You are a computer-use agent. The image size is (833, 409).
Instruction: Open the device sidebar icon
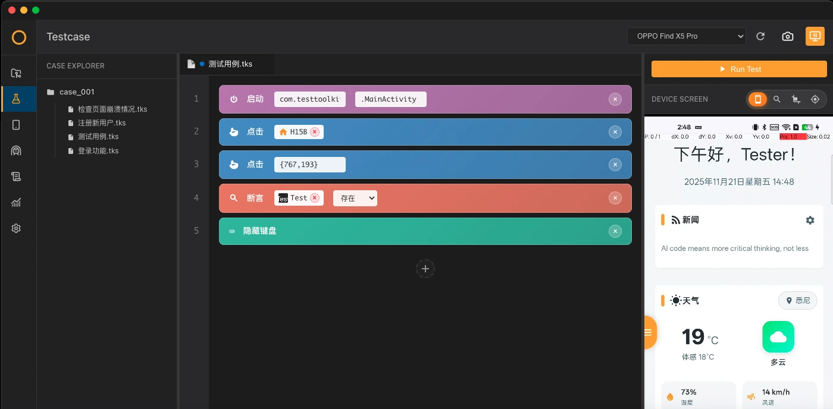[x=16, y=125]
